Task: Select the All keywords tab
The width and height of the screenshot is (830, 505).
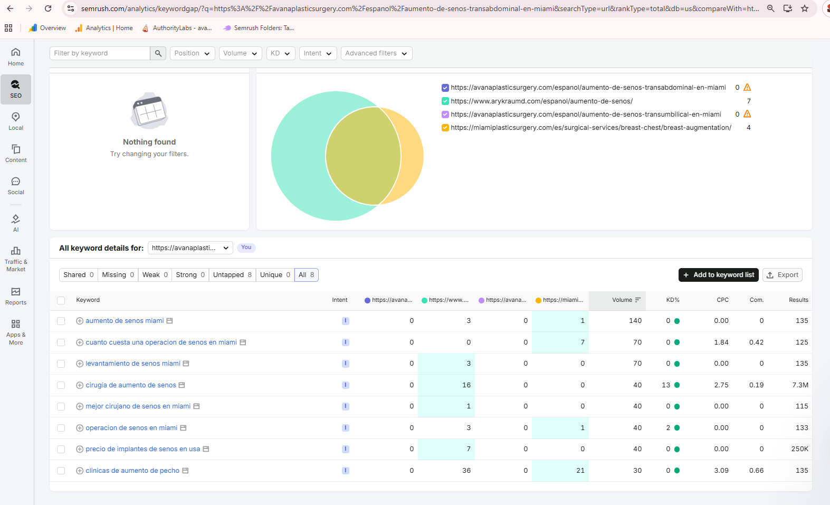Action: coord(307,275)
